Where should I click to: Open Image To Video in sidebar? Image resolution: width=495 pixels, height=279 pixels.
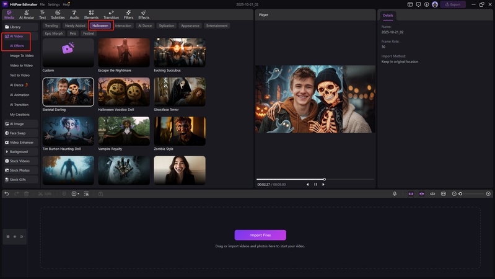click(x=22, y=56)
